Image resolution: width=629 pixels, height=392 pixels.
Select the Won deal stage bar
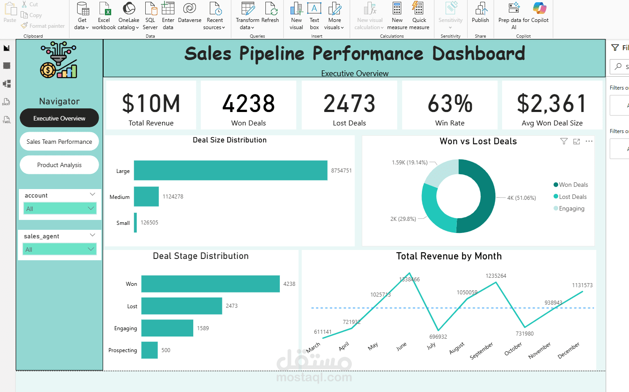coord(210,284)
